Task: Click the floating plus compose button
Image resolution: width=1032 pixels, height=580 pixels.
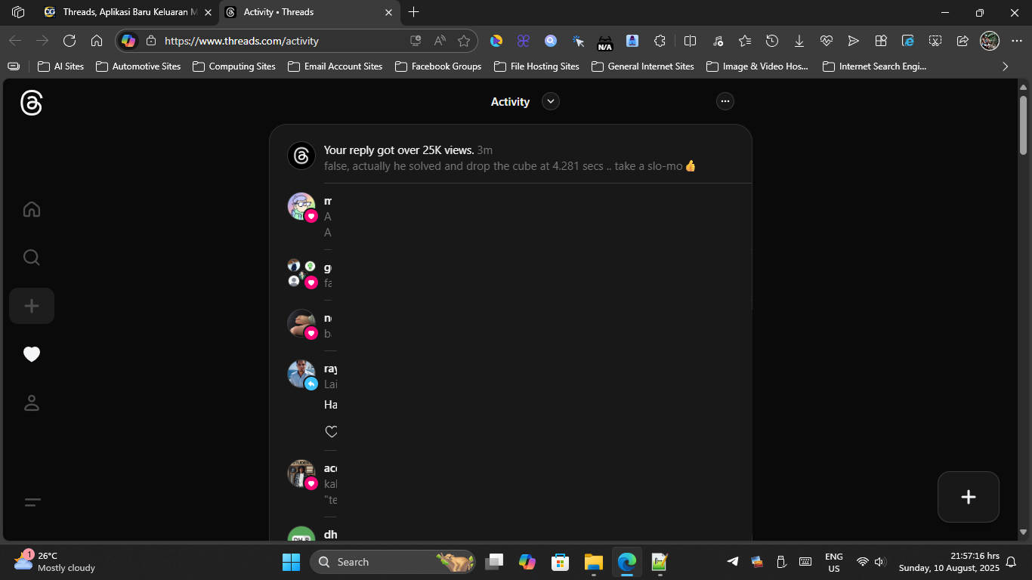Action: coord(969,497)
